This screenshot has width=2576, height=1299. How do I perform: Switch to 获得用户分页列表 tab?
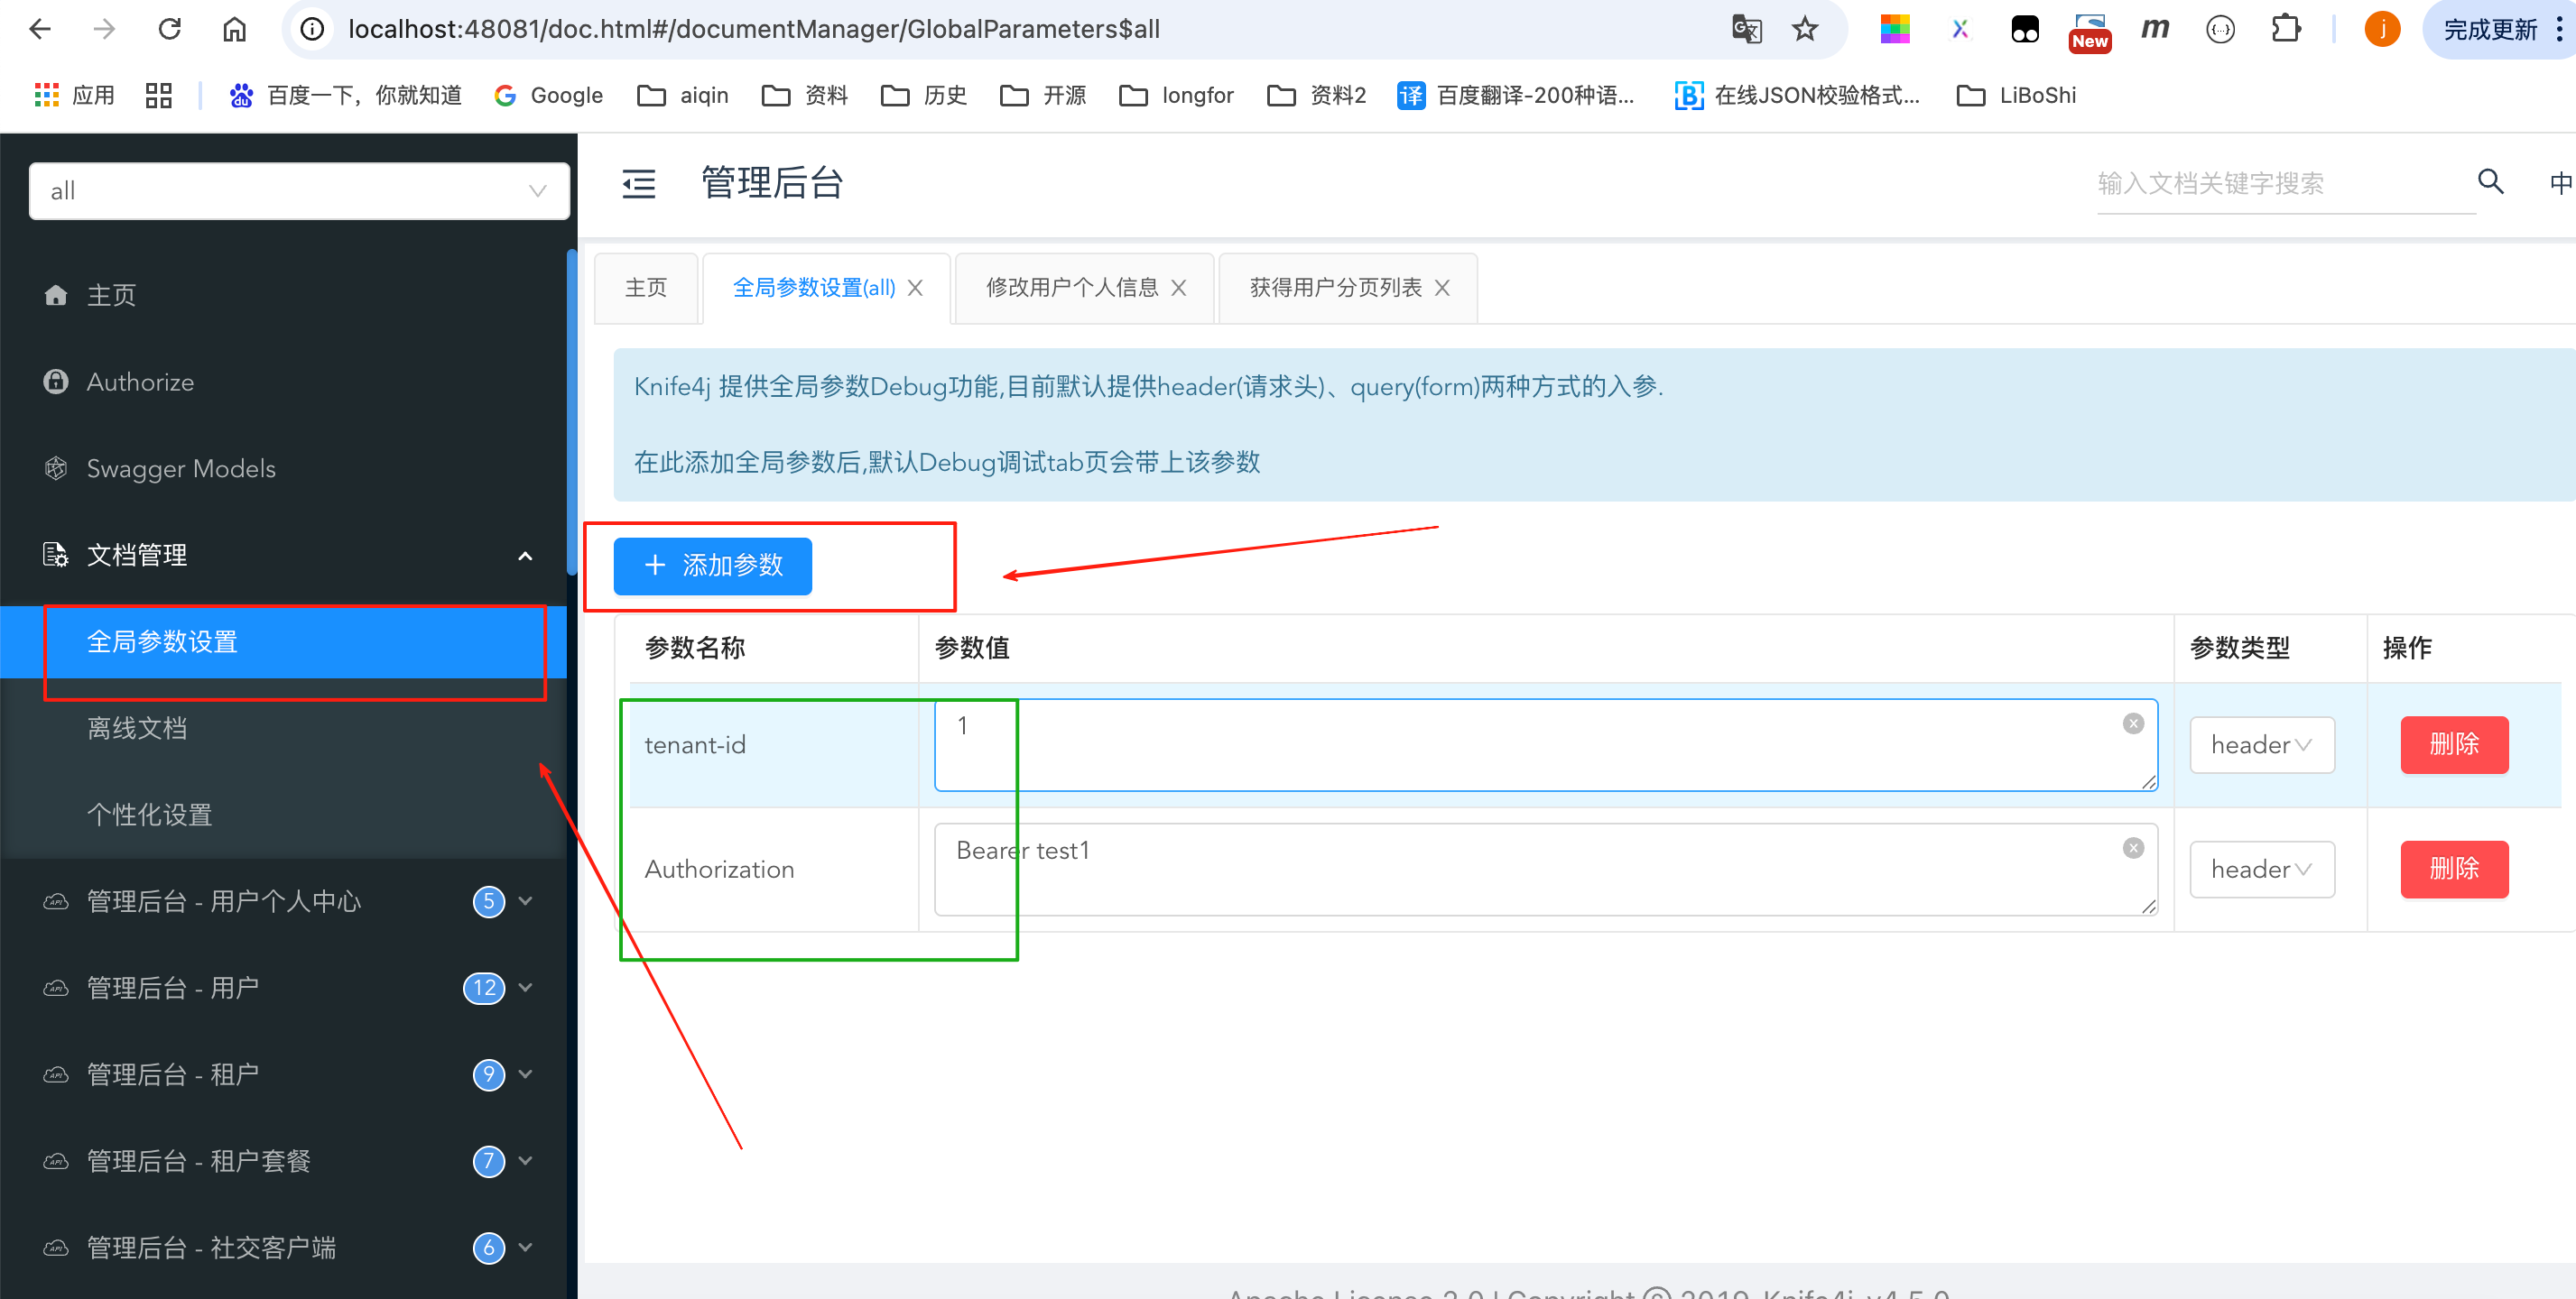tap(1335, 289)
